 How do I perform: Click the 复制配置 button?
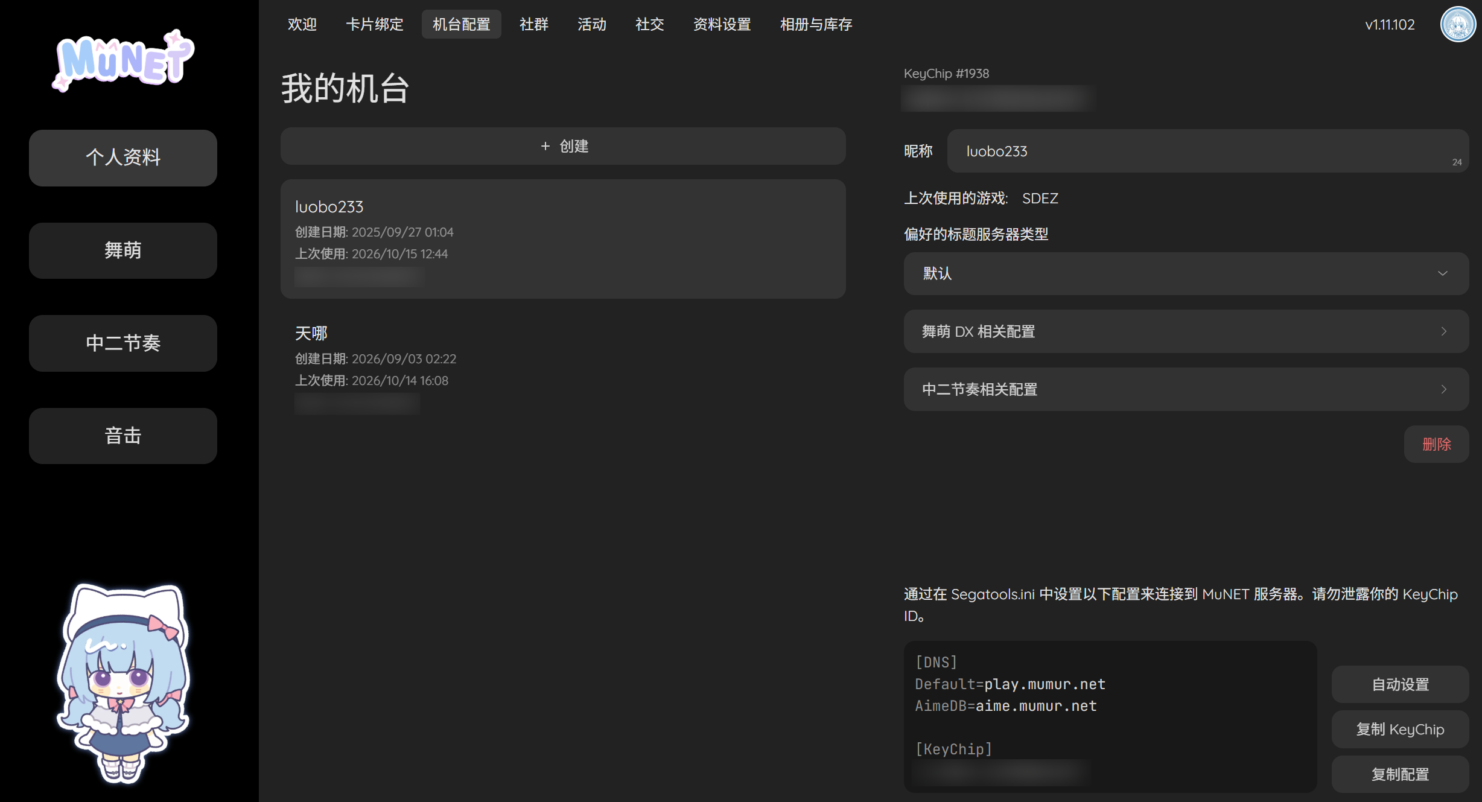(1401, 774)
